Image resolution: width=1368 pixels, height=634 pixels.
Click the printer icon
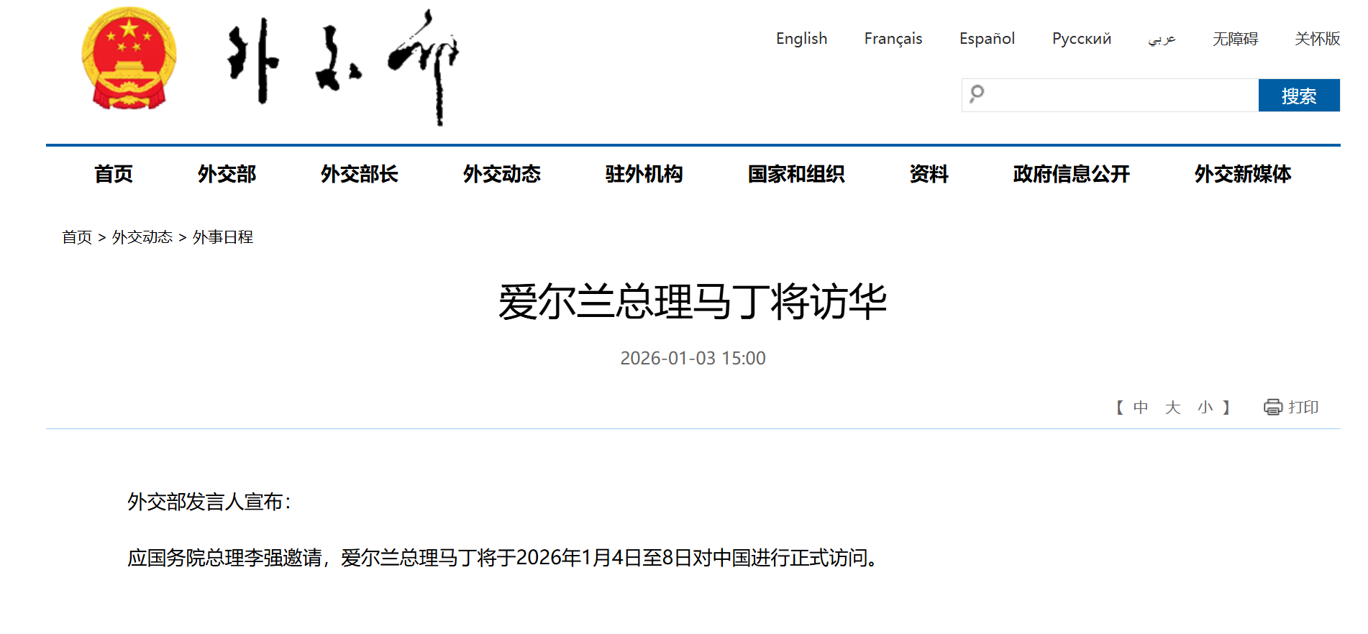[x=1273, y=408]
